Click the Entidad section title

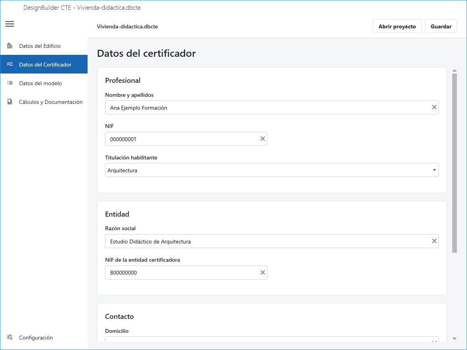point(117,214)
